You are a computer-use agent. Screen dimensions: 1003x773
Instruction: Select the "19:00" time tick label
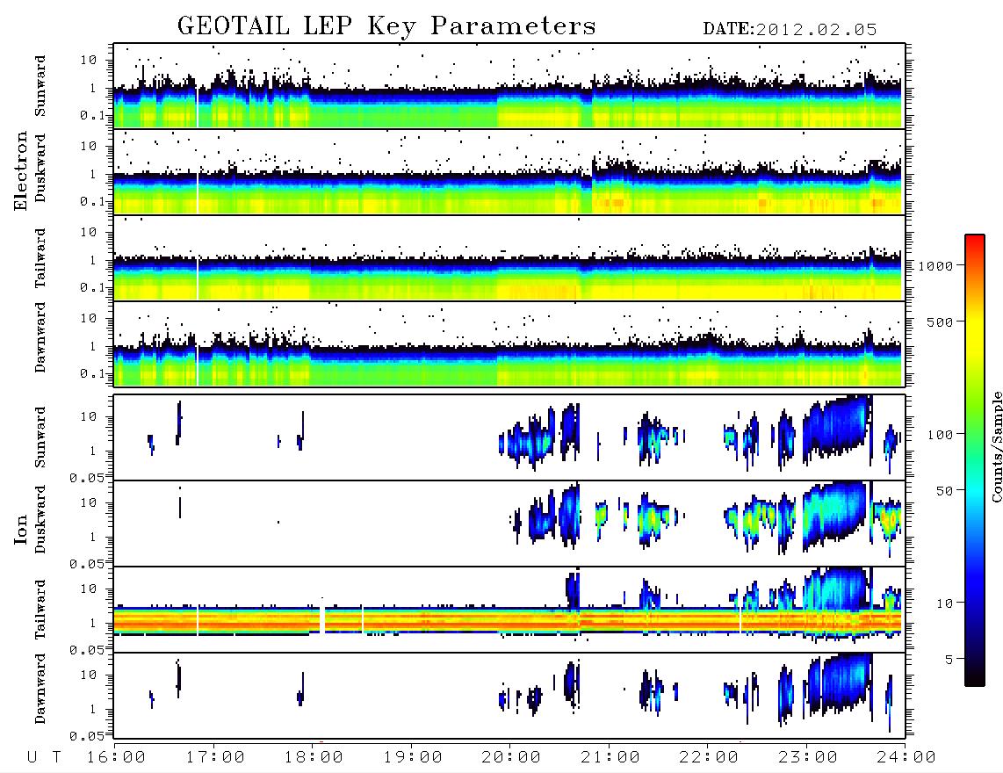coord(413,758)
